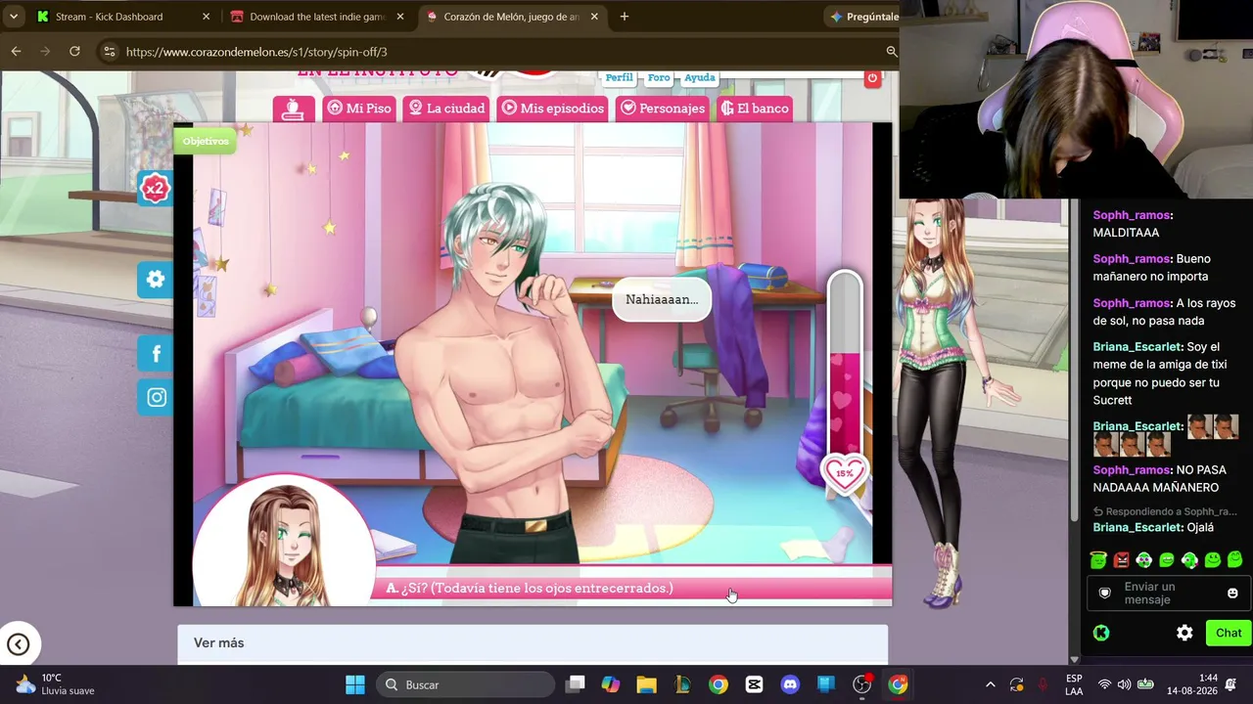This screenshot has width=1253, height=704.
Task: Open the Mi Piso menu
Action: (x=358, y=109)
